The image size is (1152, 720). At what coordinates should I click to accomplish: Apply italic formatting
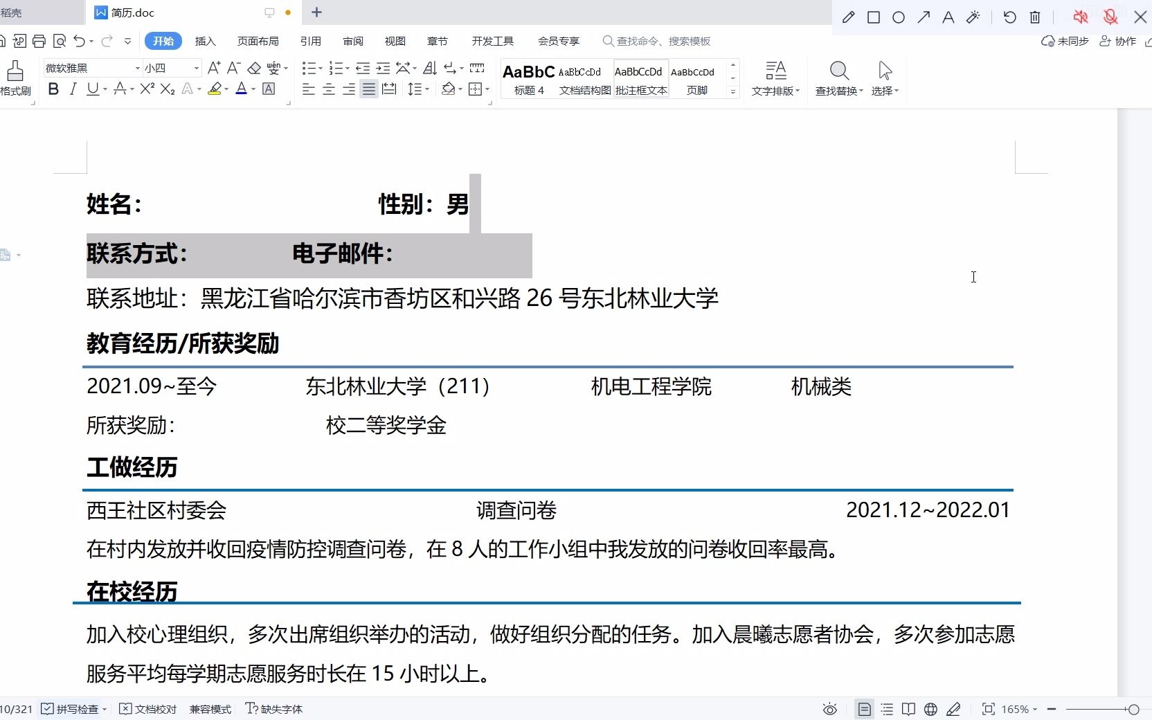point(73,89)
